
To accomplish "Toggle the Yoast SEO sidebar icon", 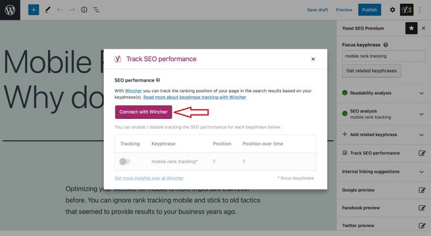I will pos(407,10).
